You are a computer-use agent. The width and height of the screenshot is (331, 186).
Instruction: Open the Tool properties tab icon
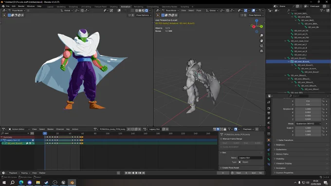(269, 102)
